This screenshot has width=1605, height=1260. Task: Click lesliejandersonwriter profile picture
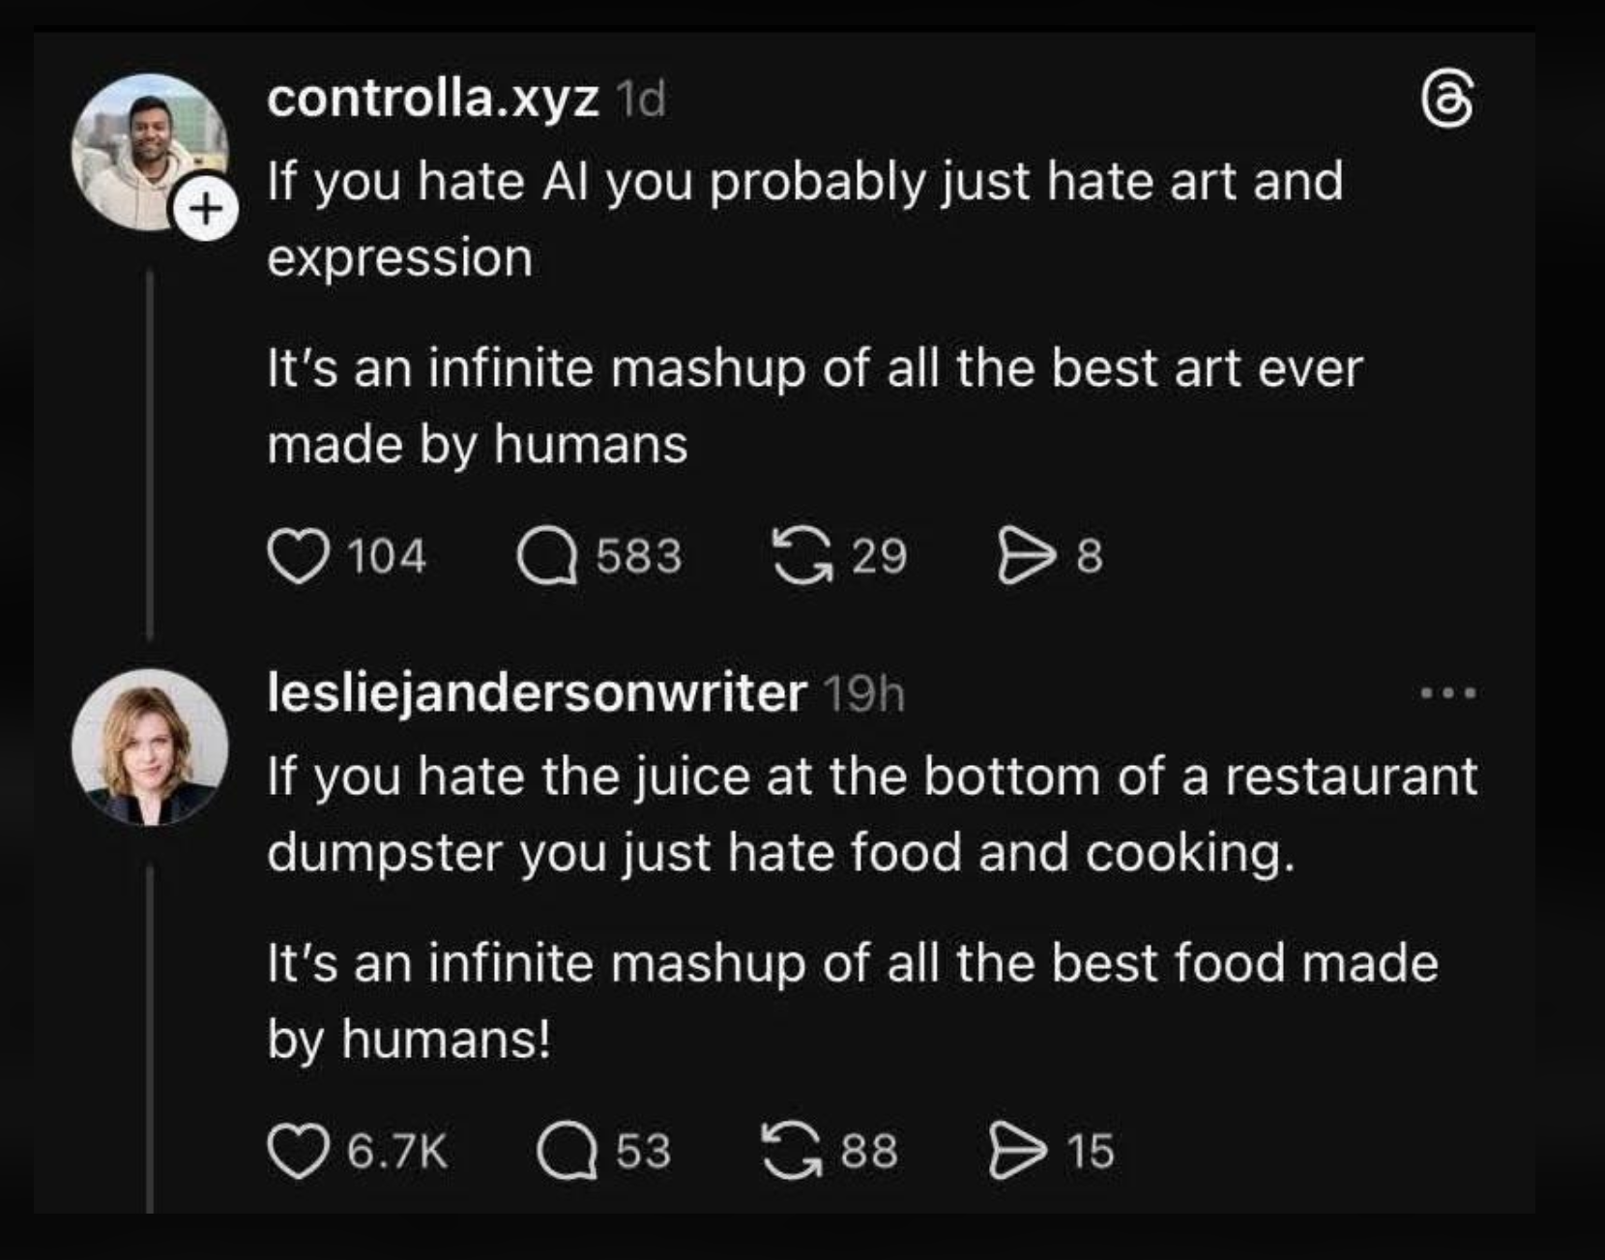click(149, 747)
